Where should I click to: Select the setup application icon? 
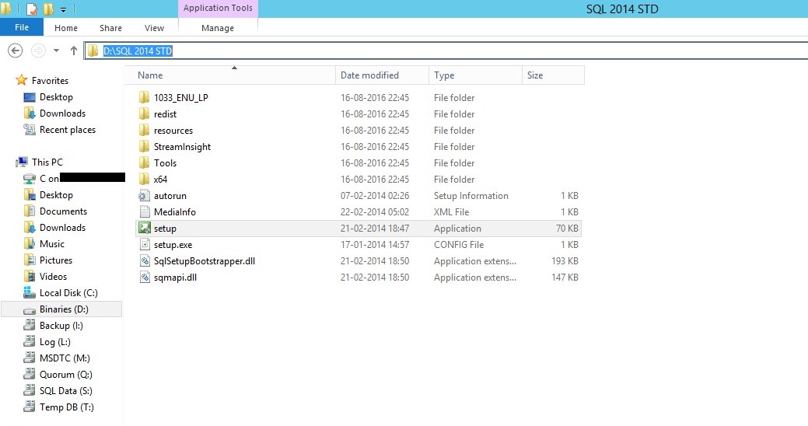point(145,229)
